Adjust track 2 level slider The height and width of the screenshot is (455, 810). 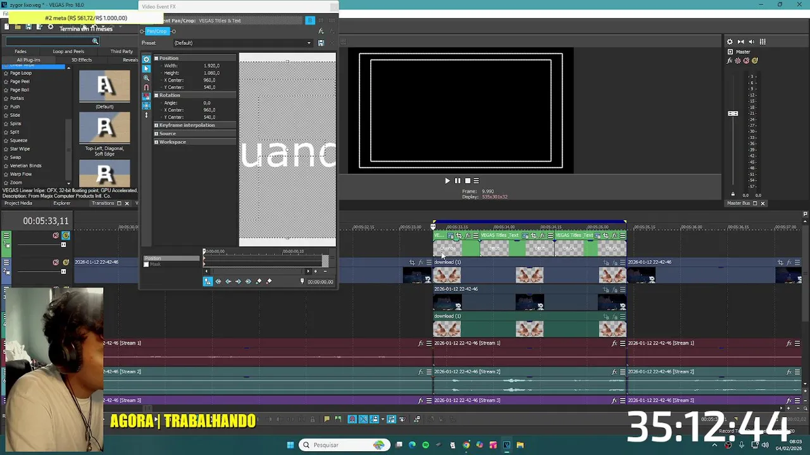coord(63,272)
